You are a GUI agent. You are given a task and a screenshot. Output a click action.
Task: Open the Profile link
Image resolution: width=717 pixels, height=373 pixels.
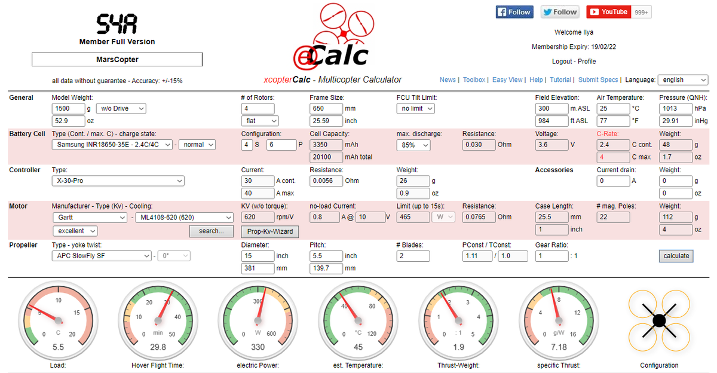click(587, 62)
